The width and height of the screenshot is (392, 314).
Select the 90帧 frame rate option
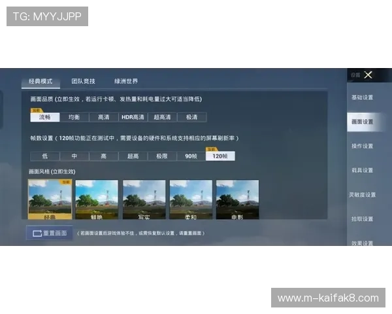click(x=191, y=156)
